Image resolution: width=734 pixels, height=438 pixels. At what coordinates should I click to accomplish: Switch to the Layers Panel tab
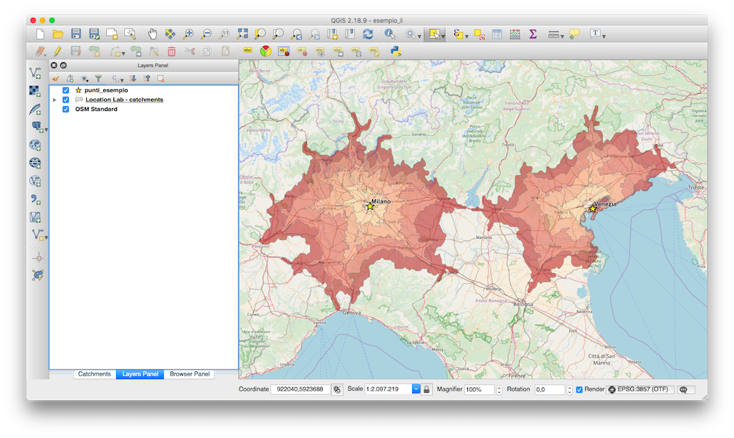(140, 374)
